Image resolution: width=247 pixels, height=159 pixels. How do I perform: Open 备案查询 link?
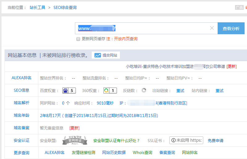pyautogui.click(x=167, y=153)
